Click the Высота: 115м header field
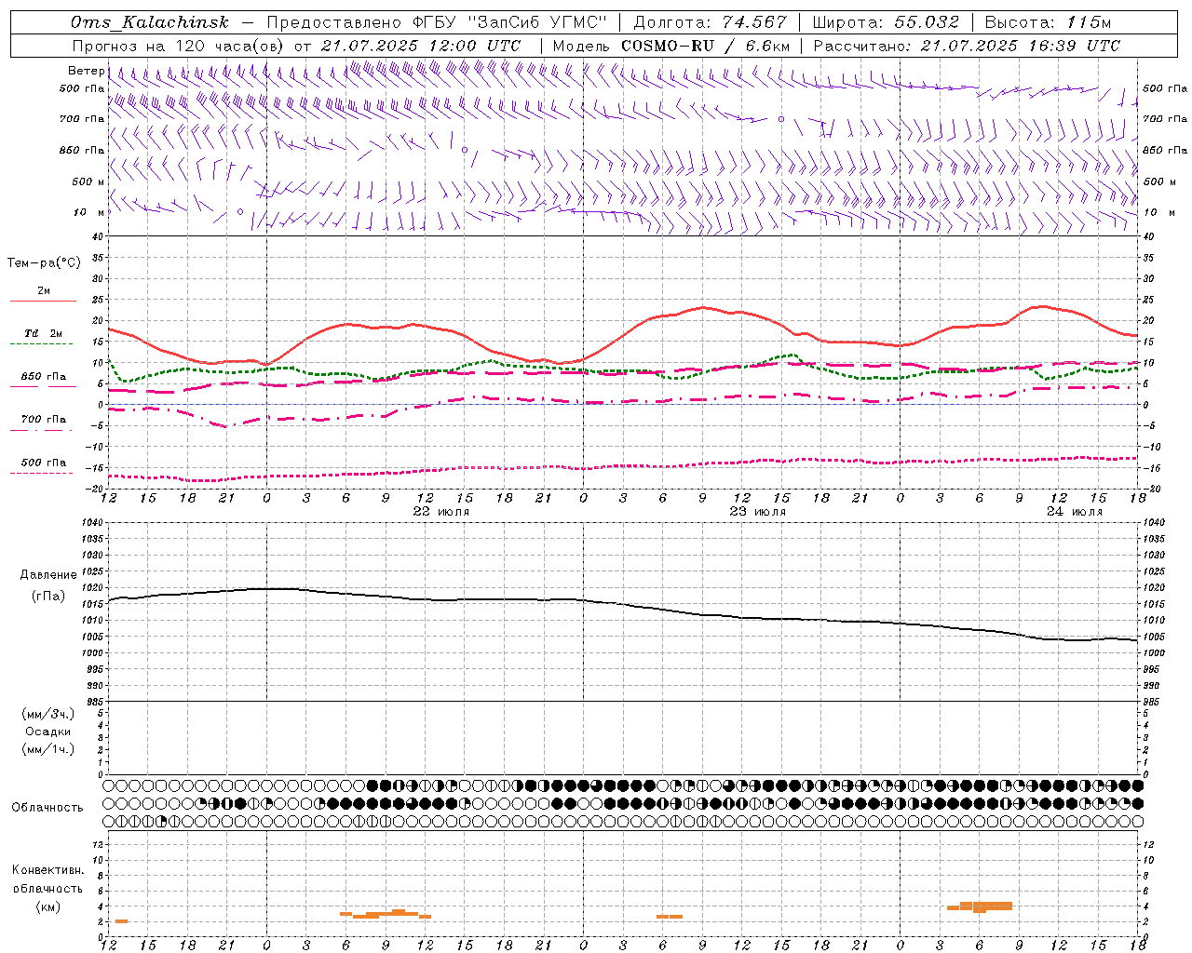 1048,23
